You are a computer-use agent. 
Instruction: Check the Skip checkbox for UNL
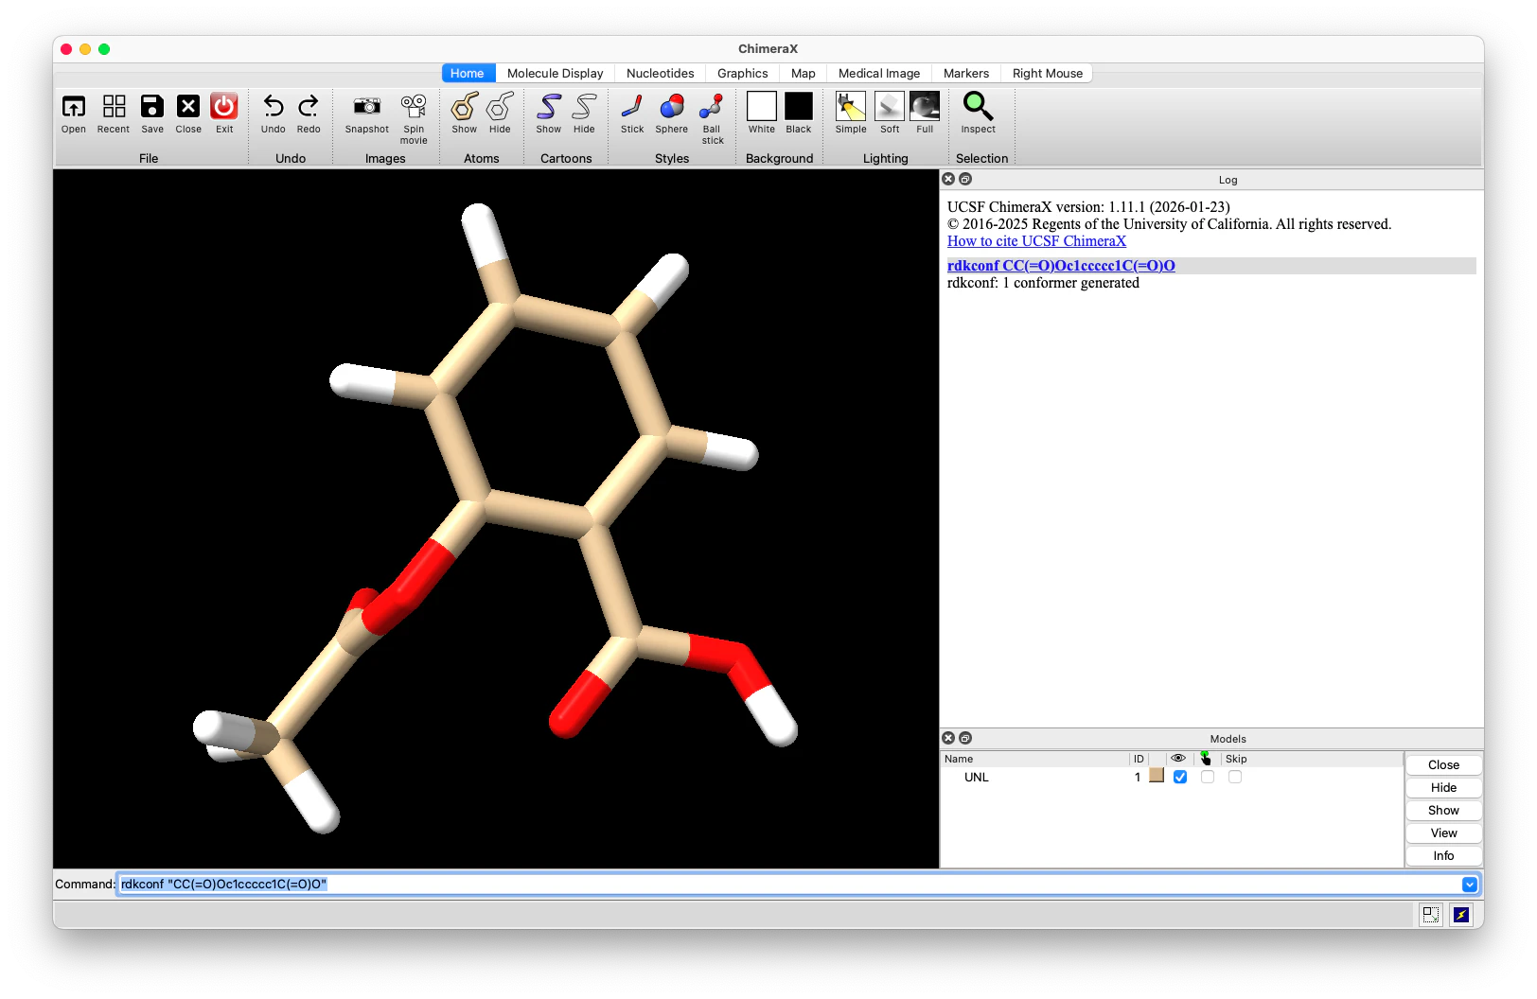[x=1234, y=777]
